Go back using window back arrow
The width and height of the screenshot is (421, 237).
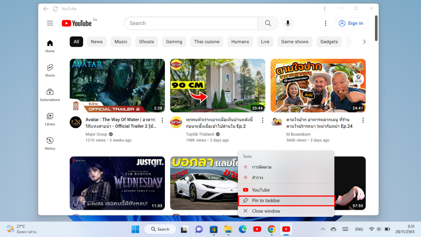(46, 9)
